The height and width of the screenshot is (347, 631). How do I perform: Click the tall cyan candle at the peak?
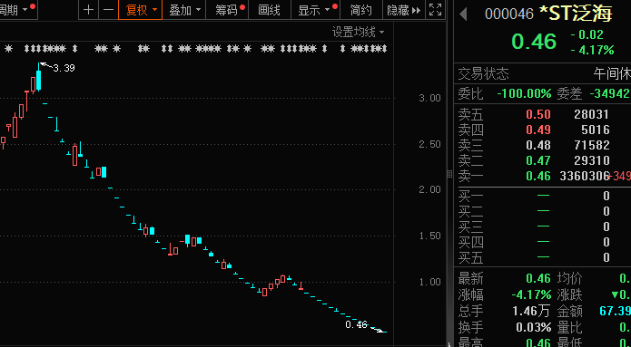pyautogui.click(x=39, y=80)
